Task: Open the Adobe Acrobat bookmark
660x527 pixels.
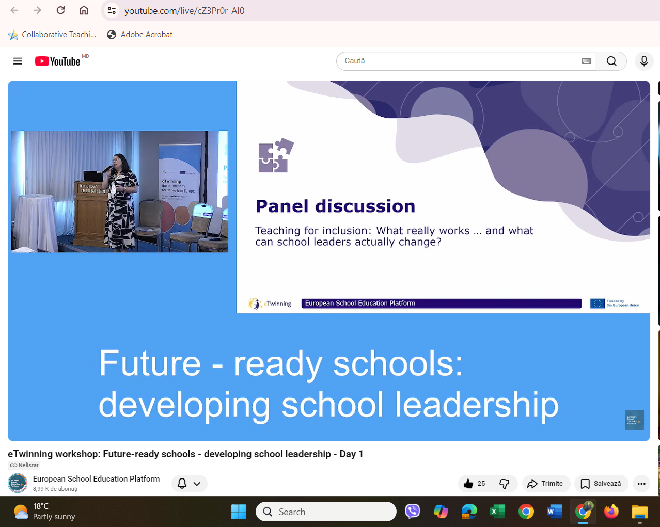Action: tap(140, 35)
